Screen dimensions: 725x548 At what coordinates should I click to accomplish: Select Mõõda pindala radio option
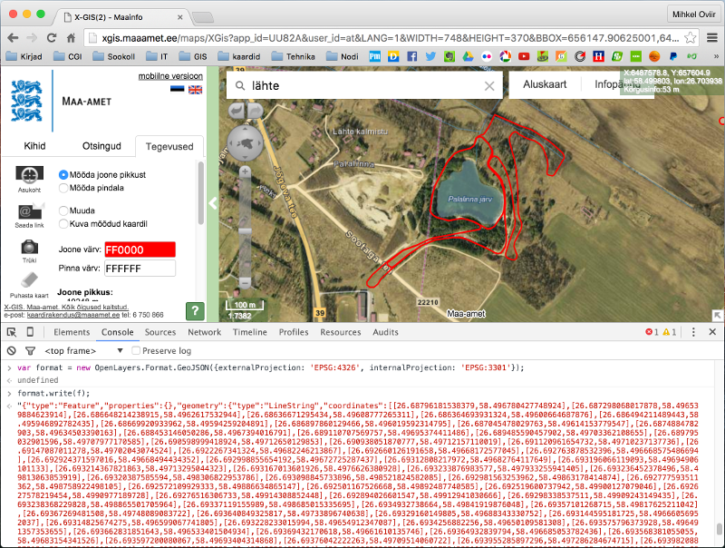[63, 188]
